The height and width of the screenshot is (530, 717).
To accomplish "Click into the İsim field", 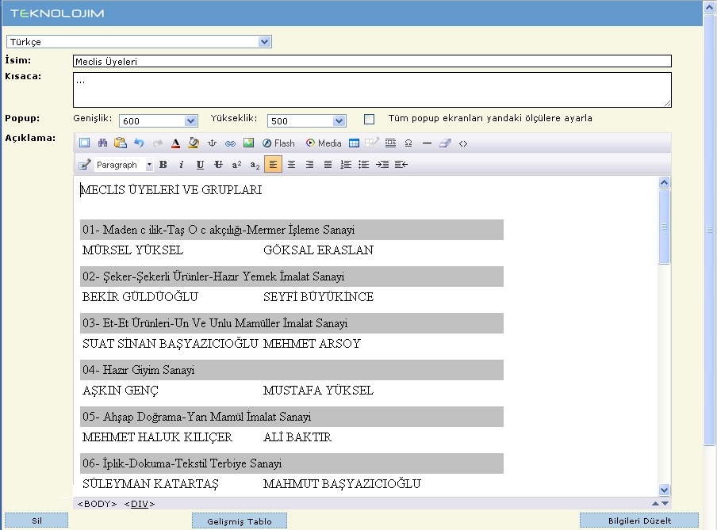I will tap(372, 61).
